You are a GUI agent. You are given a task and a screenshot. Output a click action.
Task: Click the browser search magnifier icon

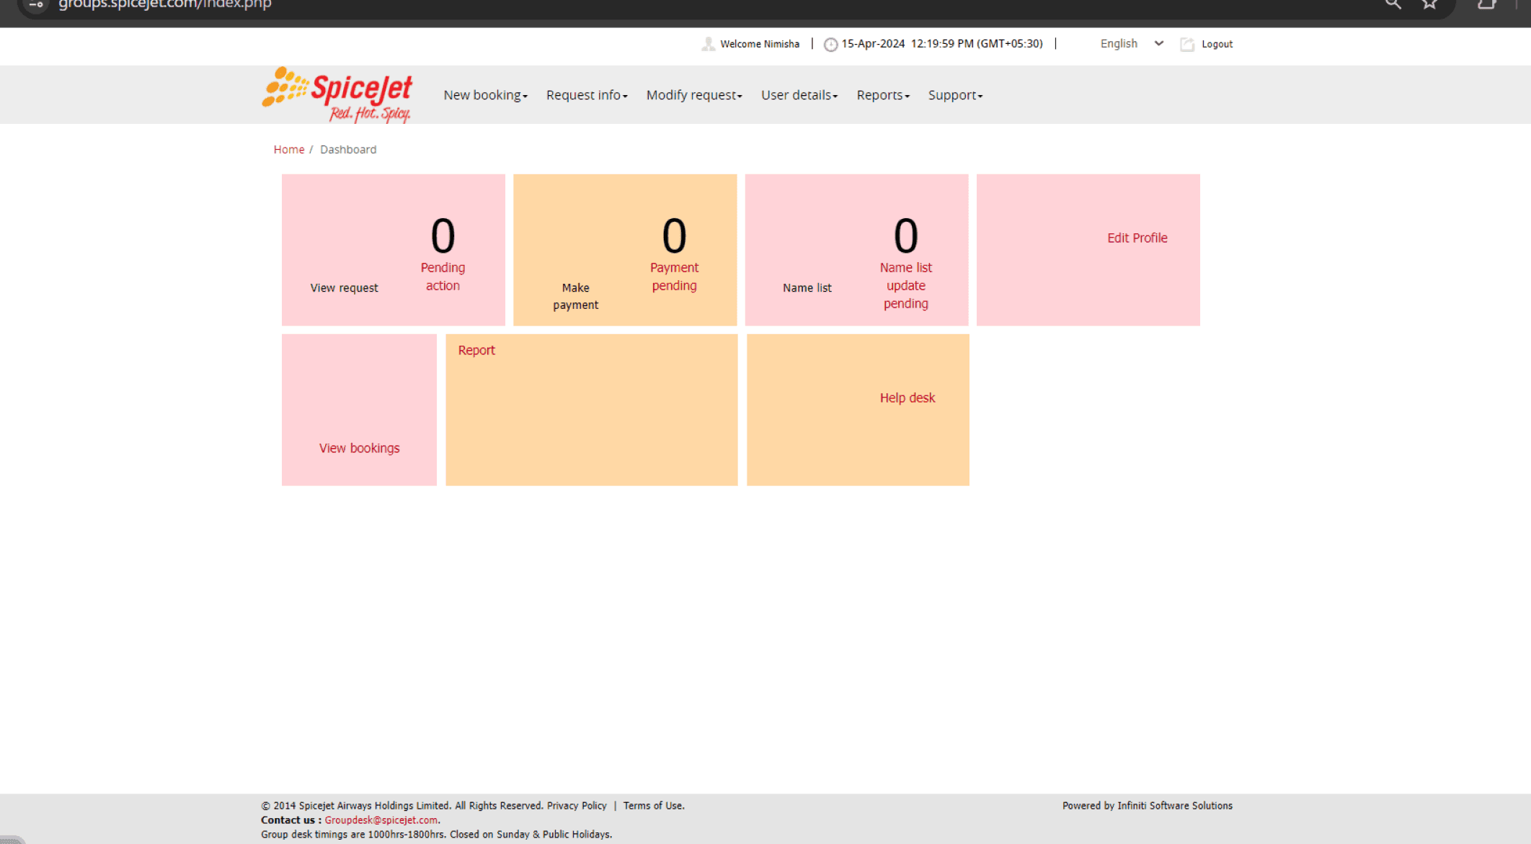1393,4
